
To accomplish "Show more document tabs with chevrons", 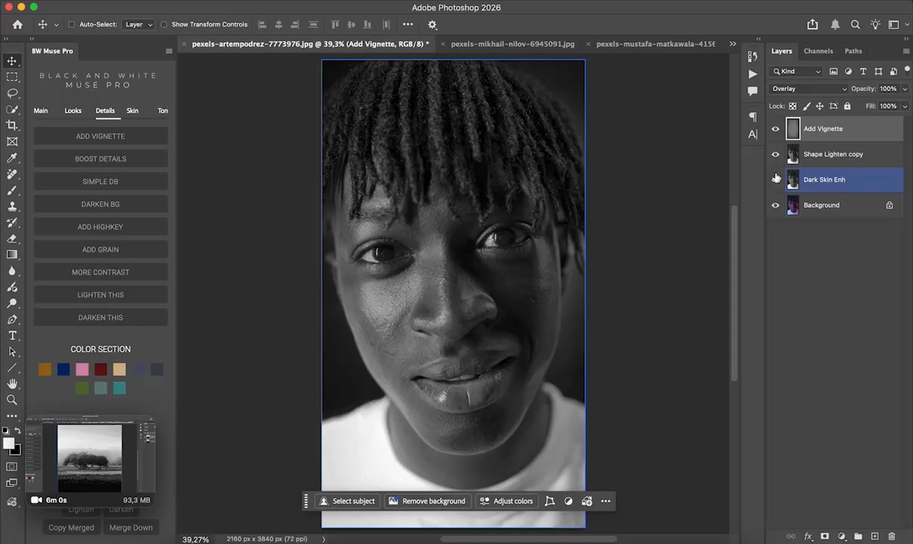I will click(x=732, y=44).
